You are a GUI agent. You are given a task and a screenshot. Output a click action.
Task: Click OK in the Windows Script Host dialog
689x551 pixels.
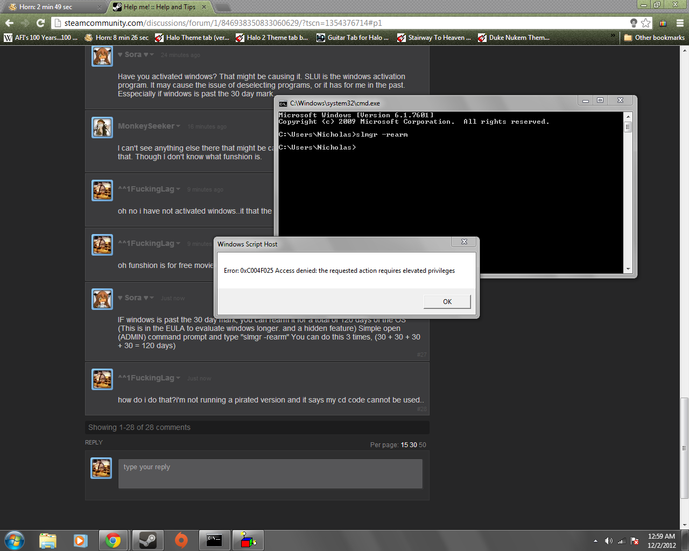(447, 301)
